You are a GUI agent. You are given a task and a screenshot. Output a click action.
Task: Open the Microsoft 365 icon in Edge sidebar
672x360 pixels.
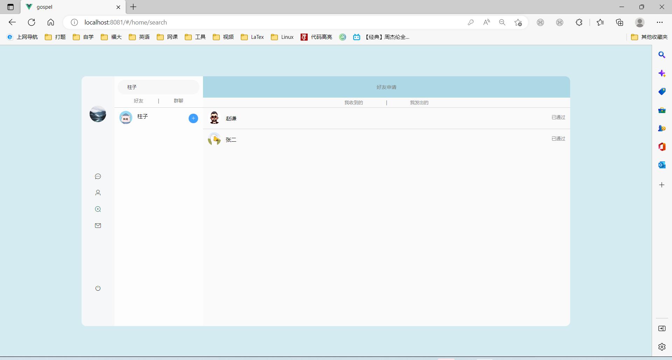pyautogui.click(x=662, y=147)
